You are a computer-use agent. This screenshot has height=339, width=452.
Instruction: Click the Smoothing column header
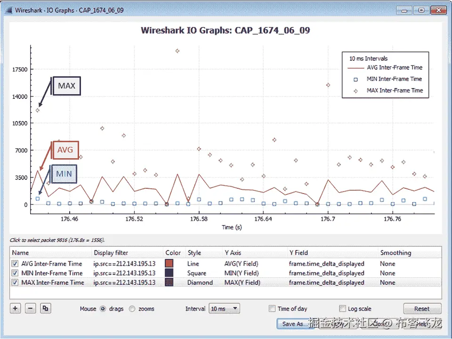click(396, 253)
